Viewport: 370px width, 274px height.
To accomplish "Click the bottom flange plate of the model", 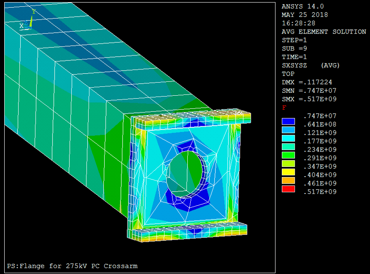I will (x=189, y=232).
